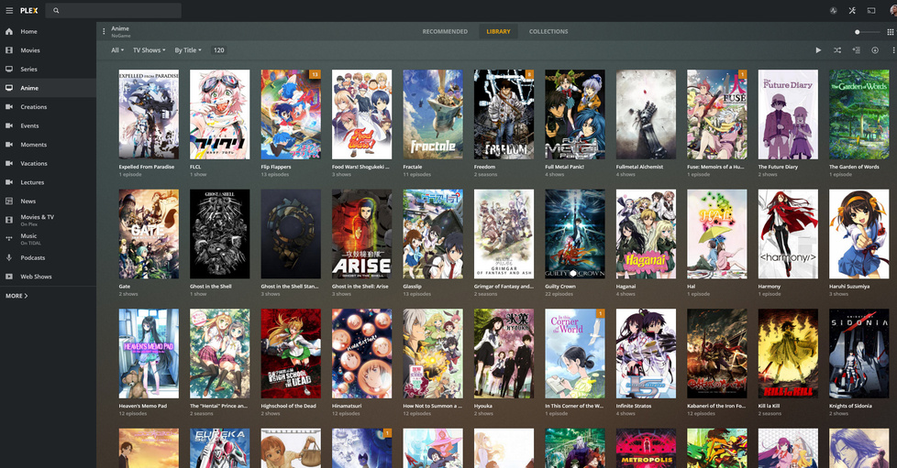Click the Freedom title link

pyautogui.click(x=484, y=167)
